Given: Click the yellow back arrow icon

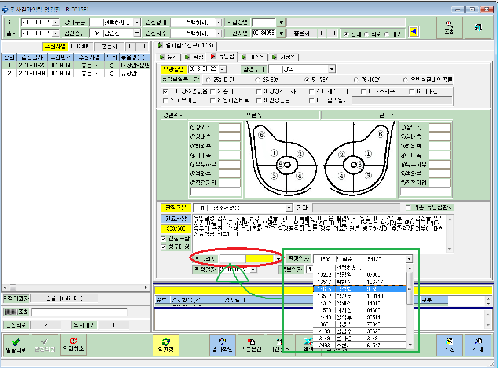Looking at the screenshot, I should [x=413, y=32].
